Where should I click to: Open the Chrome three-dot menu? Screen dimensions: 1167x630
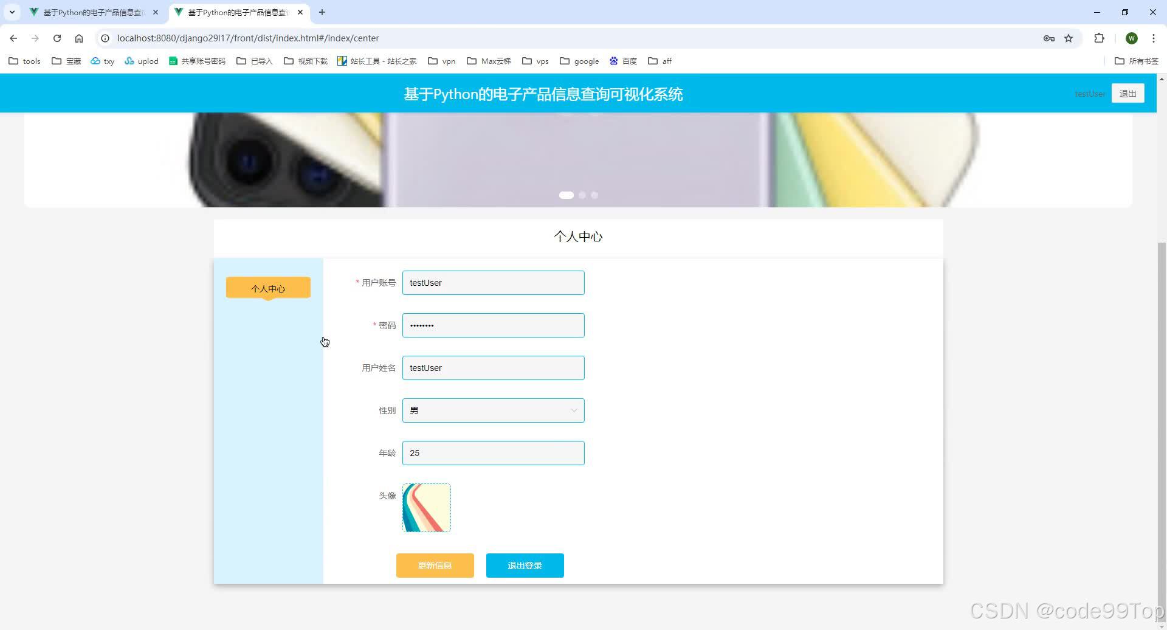[x=1154, y=38]
